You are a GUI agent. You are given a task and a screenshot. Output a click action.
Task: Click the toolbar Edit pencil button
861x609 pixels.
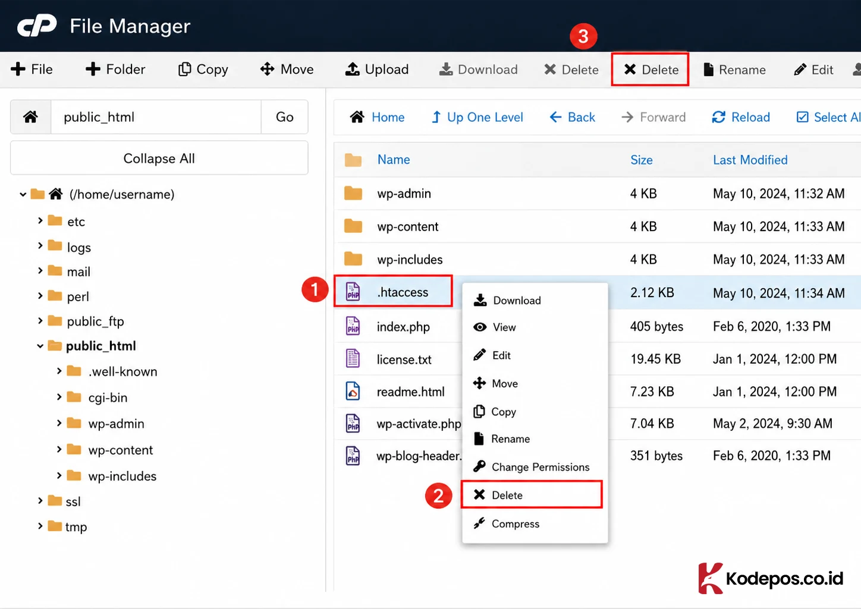click(x=813, y=70)
